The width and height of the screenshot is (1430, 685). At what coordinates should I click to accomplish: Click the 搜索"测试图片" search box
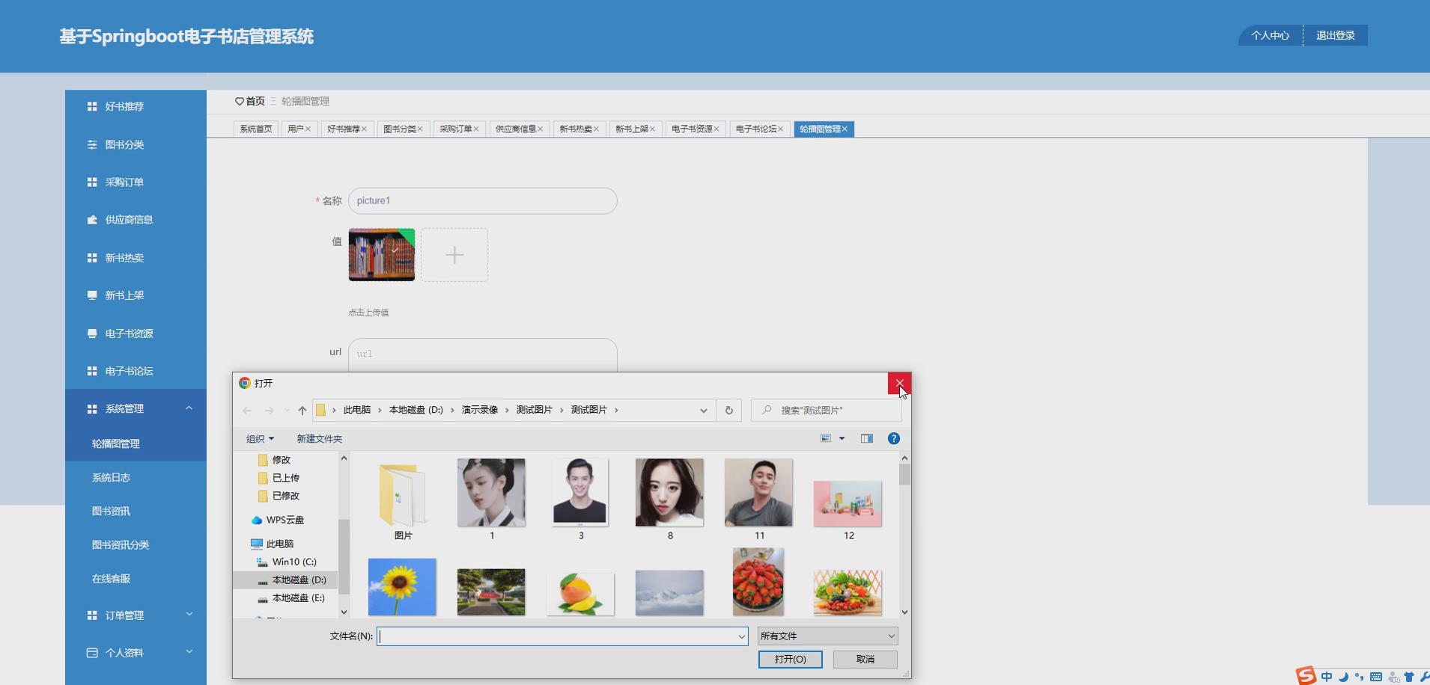pyautogui.click(x=827, y=411)
